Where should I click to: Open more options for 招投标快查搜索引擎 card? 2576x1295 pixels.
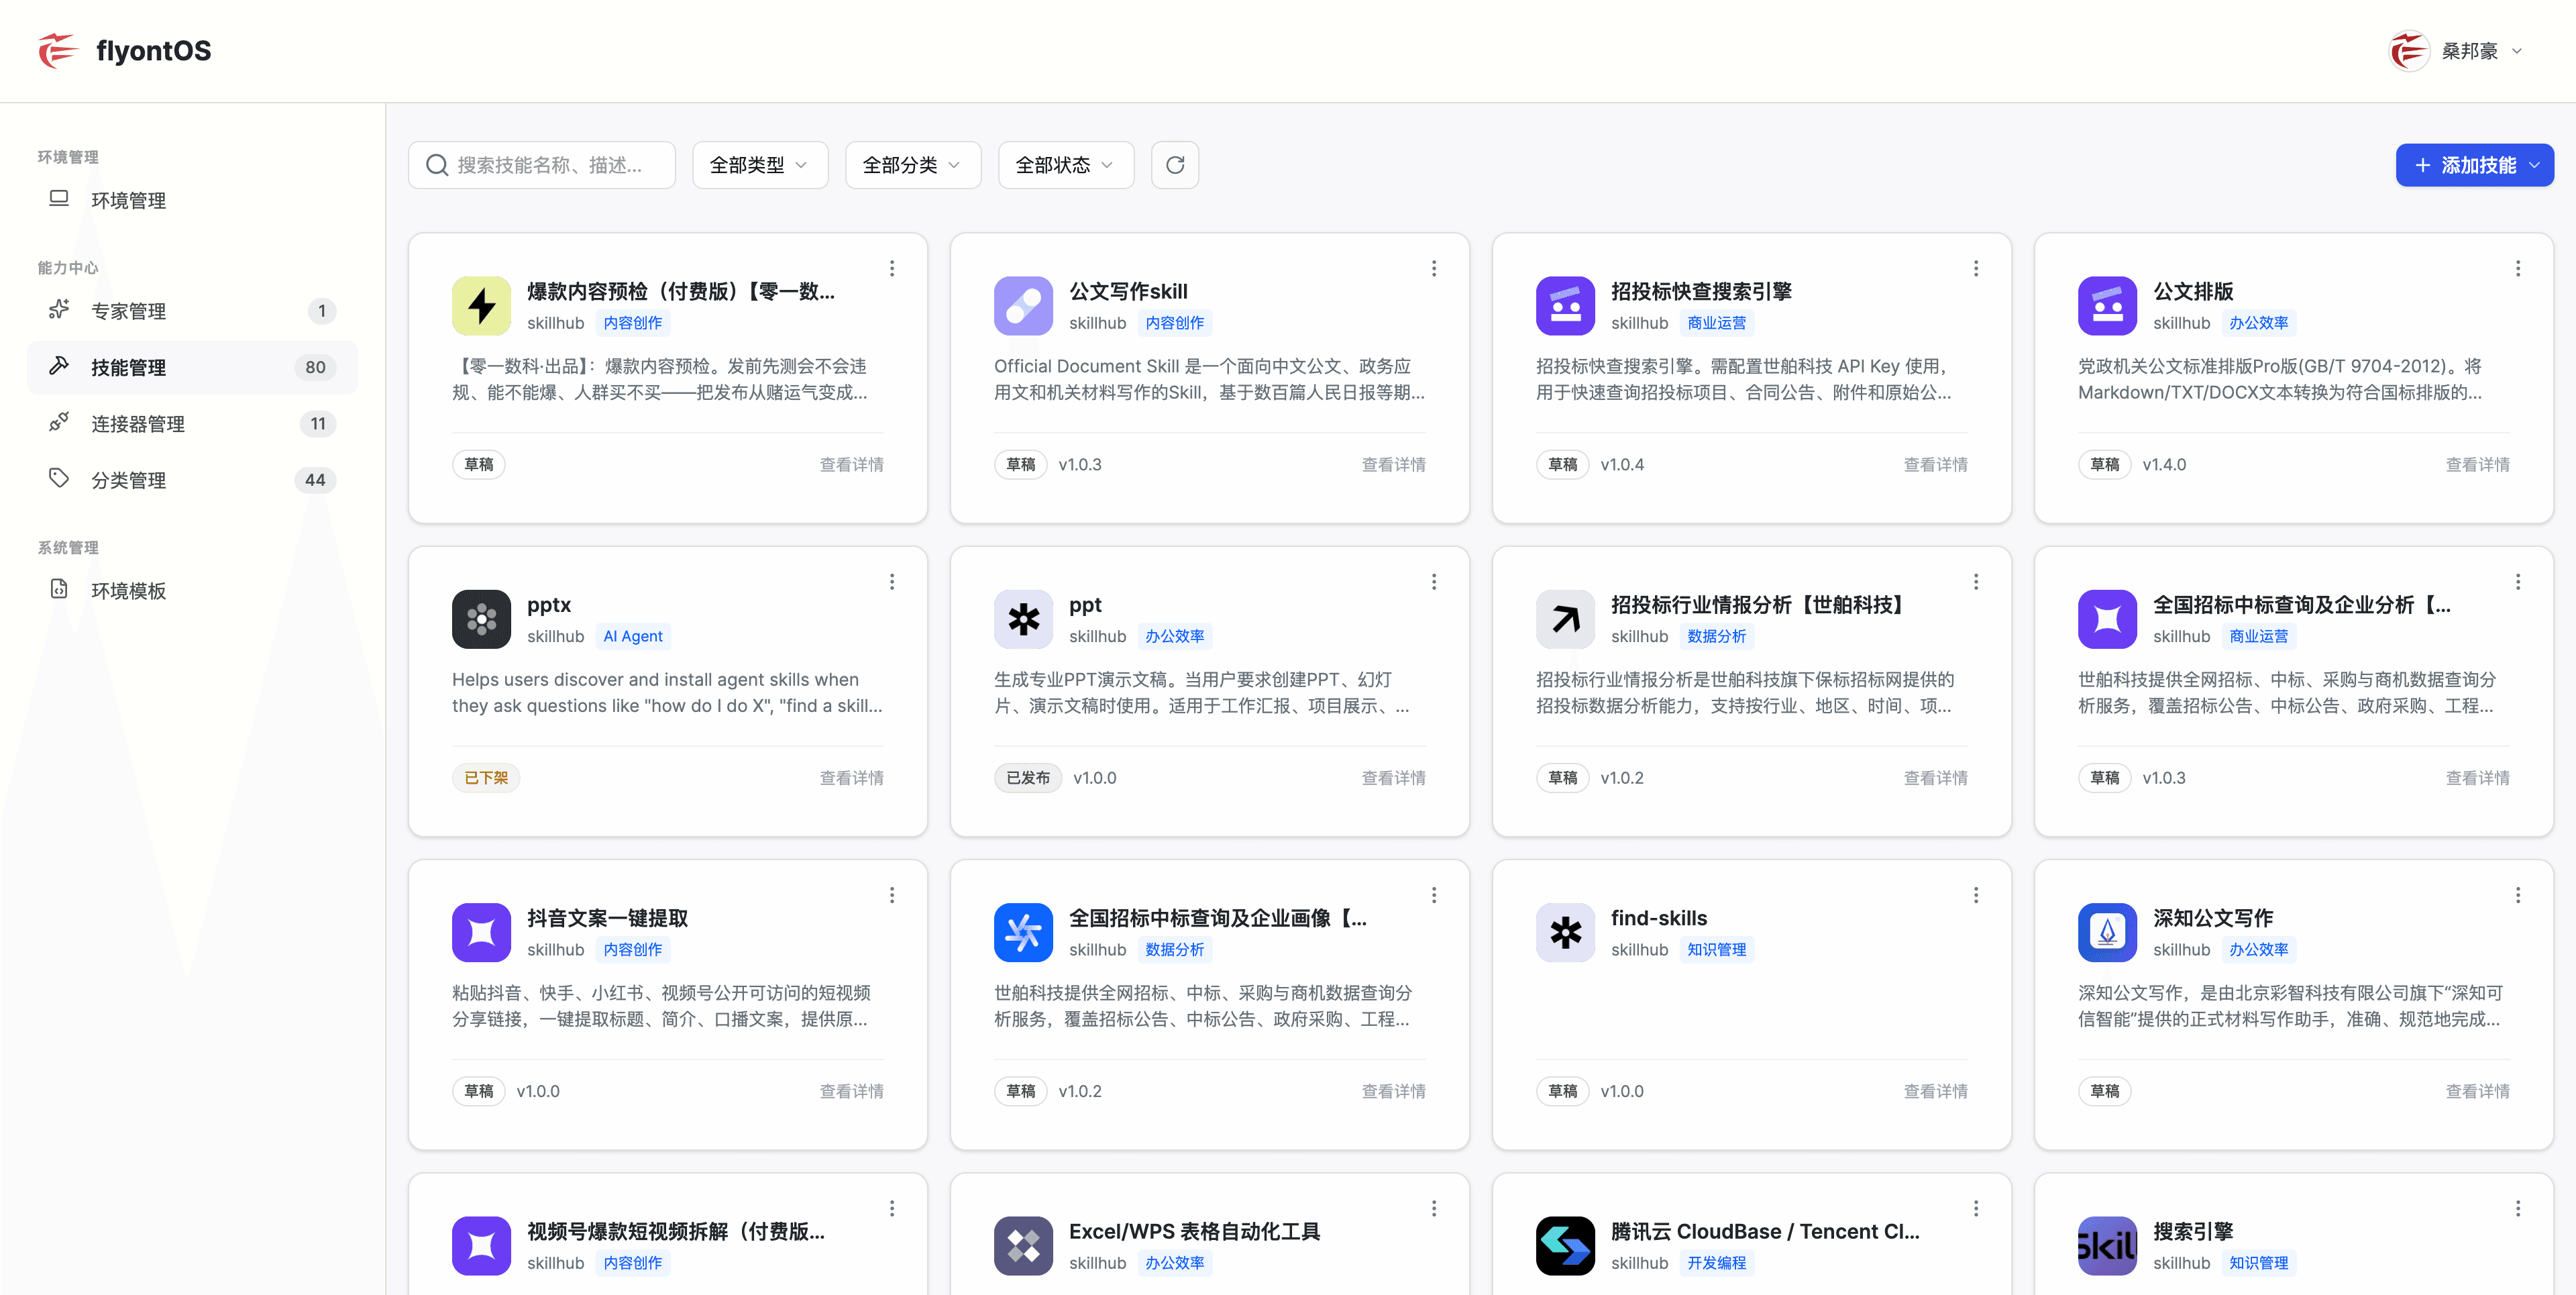[1976, 268]
